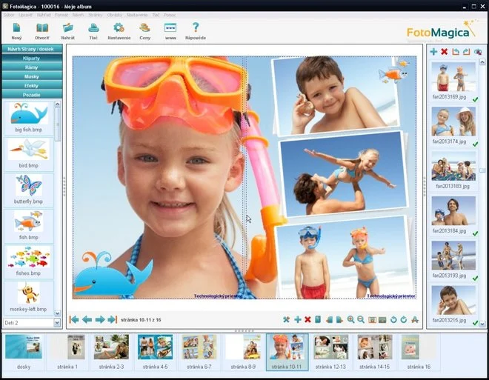
Task: Add a photo with the green plus icon
Action: pos(433,52)
